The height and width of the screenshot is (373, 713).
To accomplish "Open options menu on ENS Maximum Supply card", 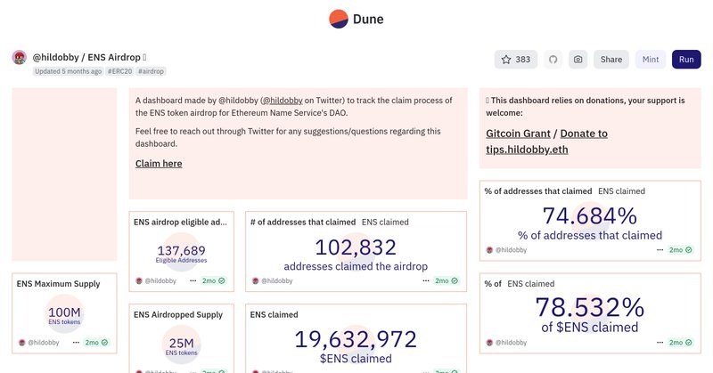I will [76, 343].
